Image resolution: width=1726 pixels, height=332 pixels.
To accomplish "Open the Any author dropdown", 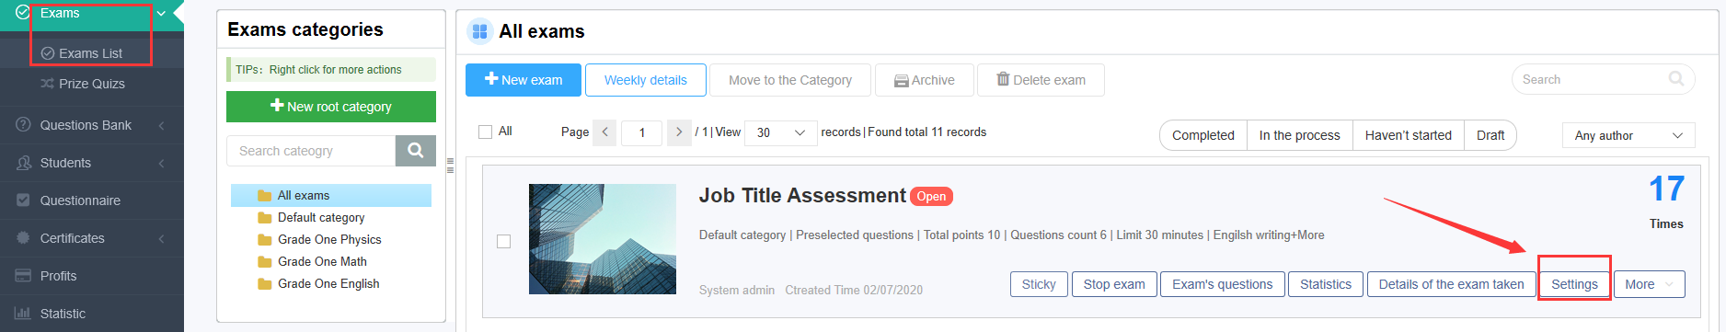I will click(1628, 135).
